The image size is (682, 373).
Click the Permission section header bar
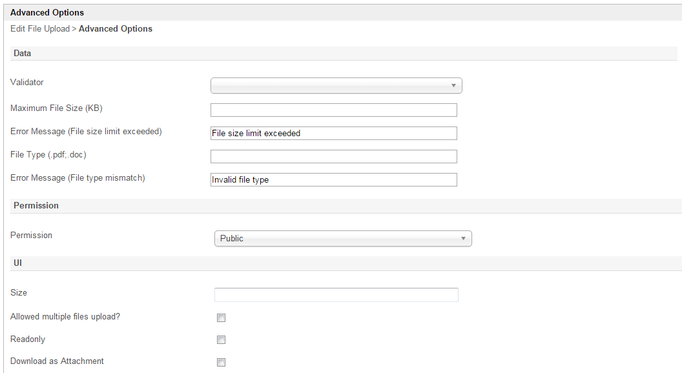pos(36,205)
